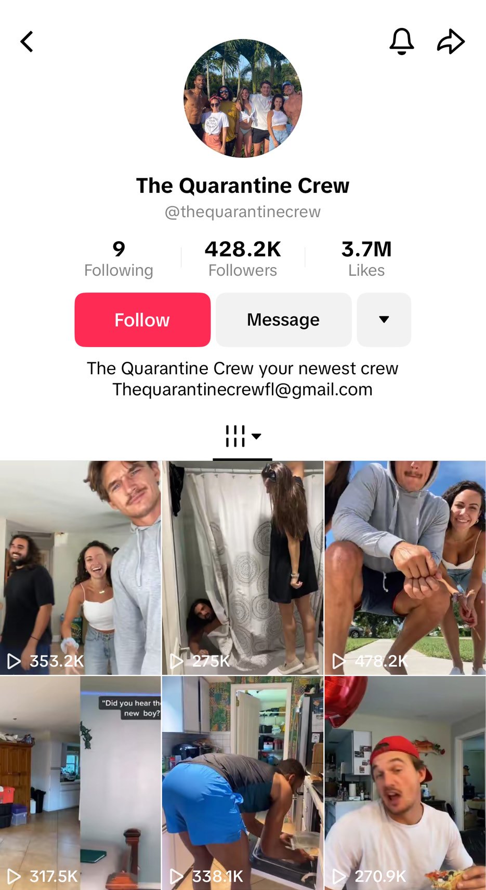The height and width of the screenshot is (890, 486).
Task: View the 9 Following list
Action: pos(119,259)
